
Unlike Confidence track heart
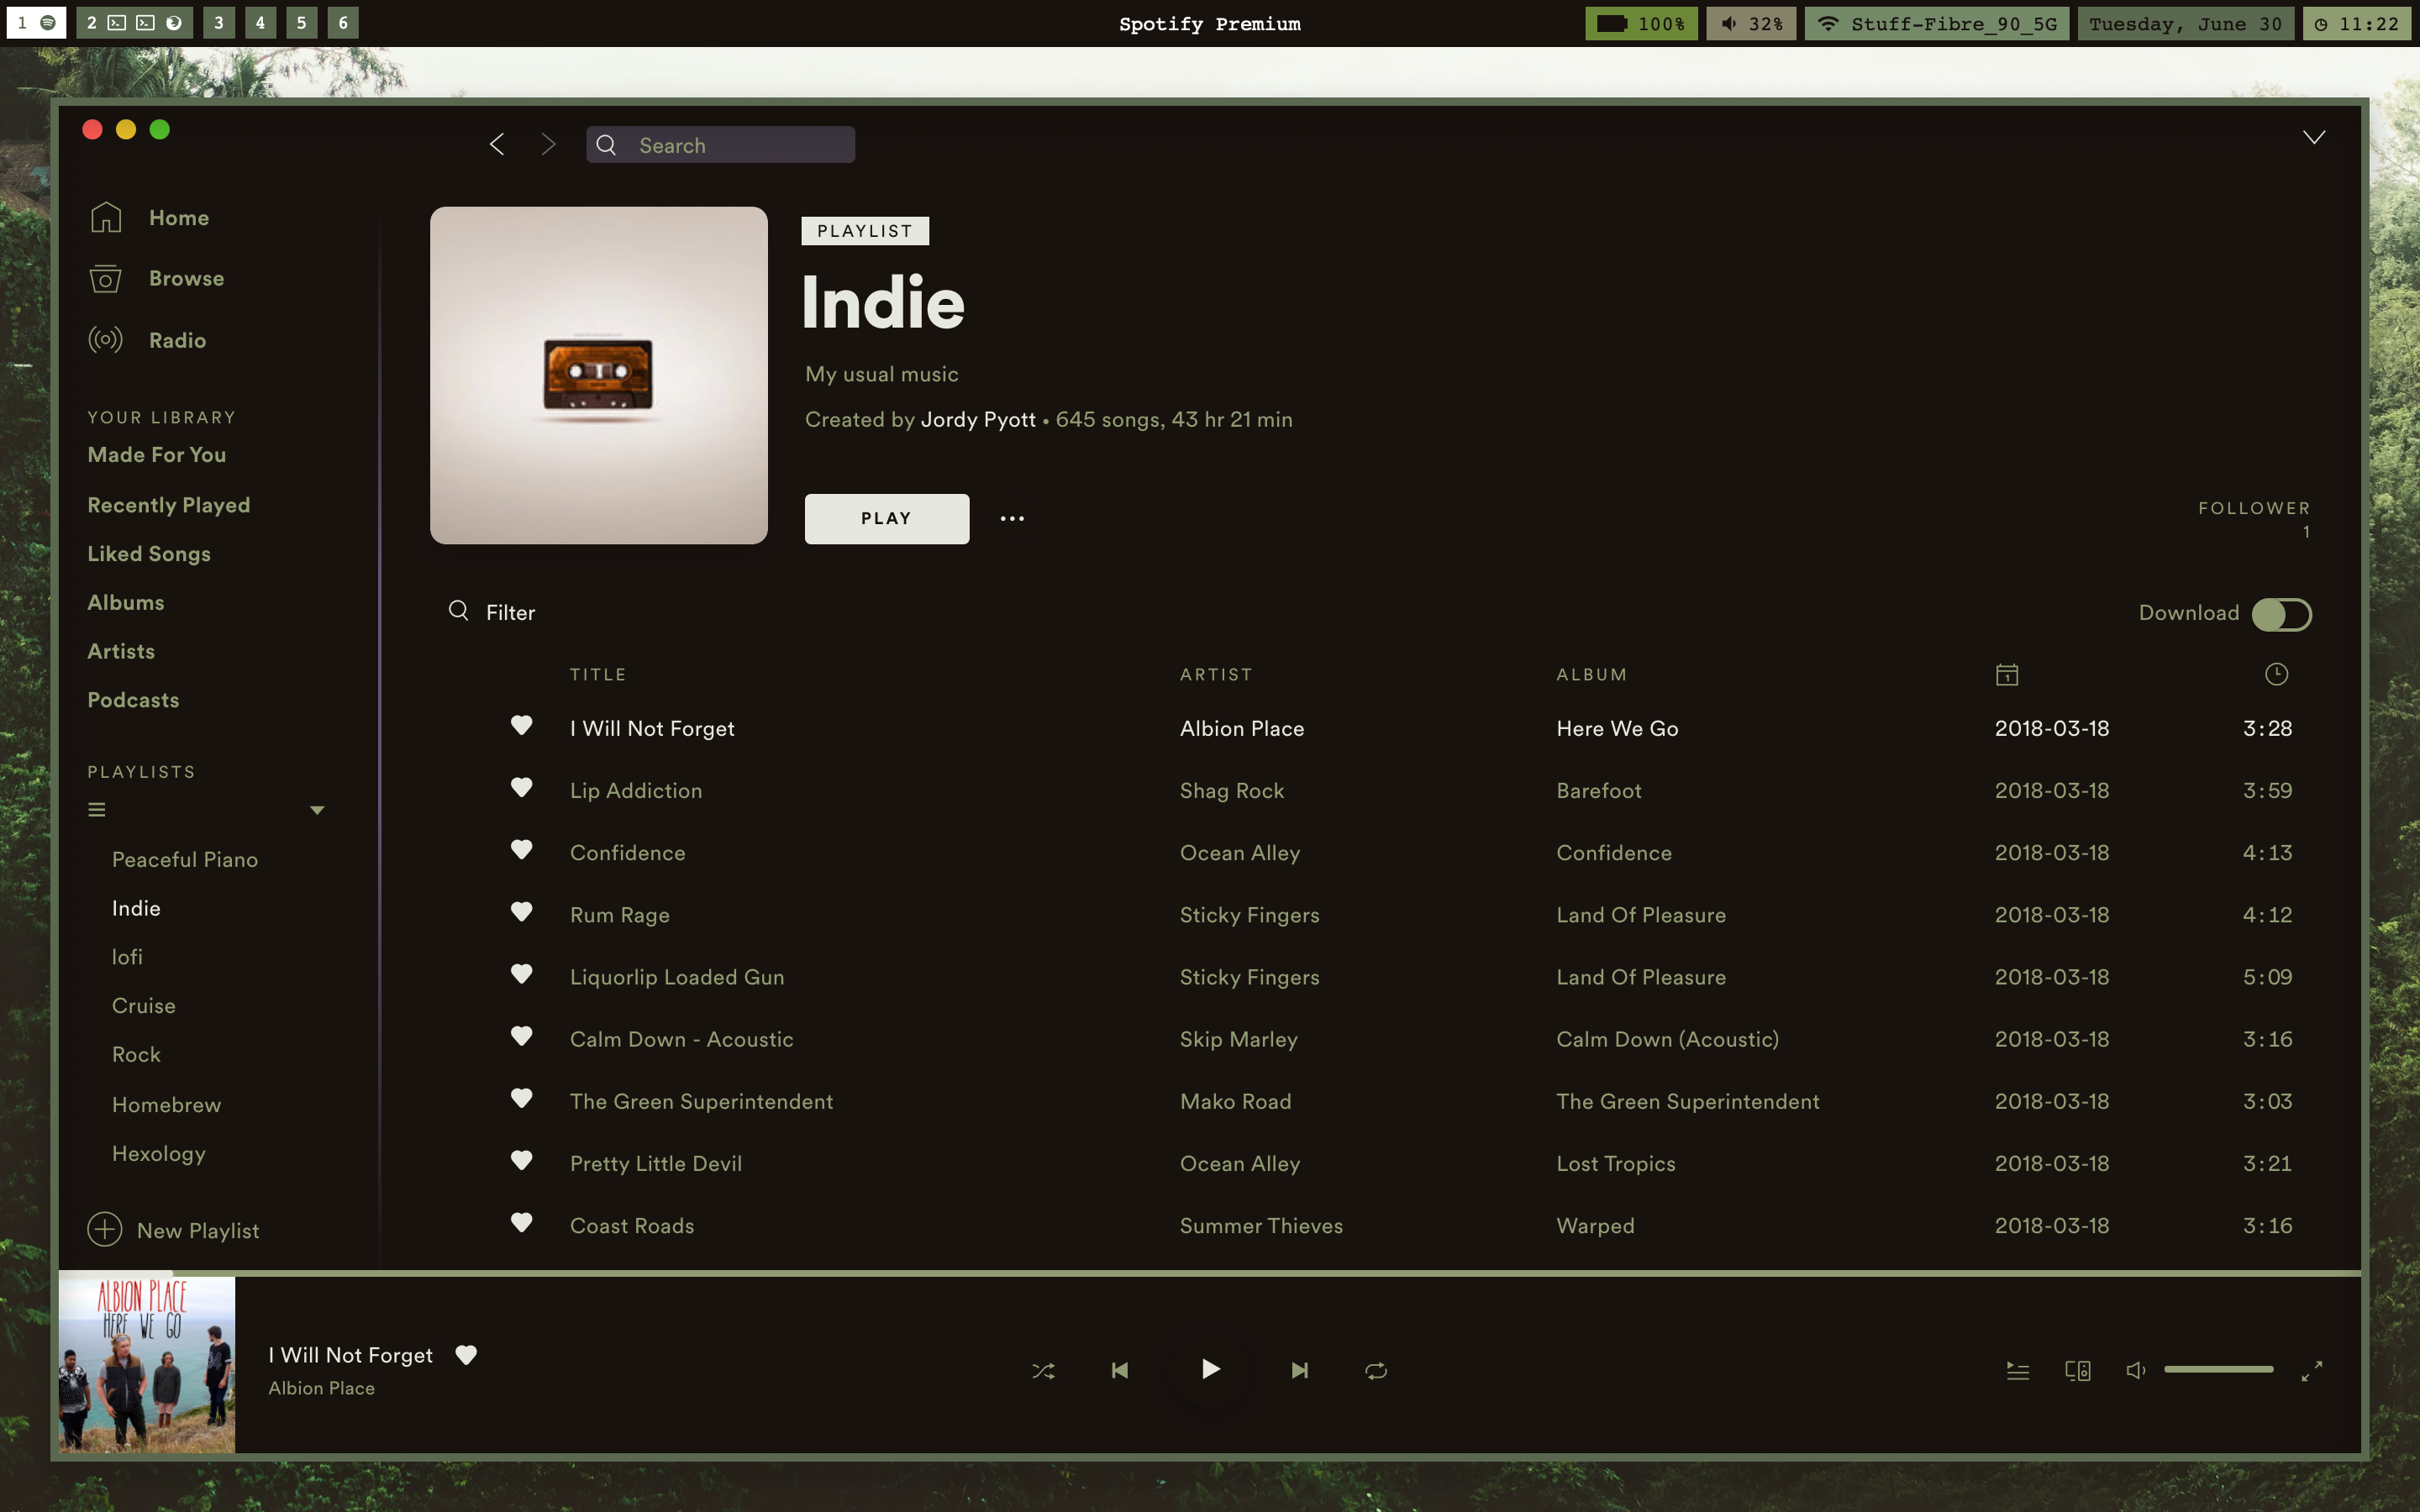click(521, 849)
